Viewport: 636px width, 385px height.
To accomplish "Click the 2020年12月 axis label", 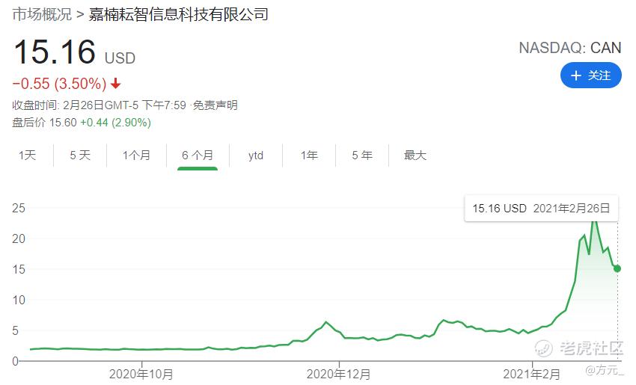I will coord(338,374).
